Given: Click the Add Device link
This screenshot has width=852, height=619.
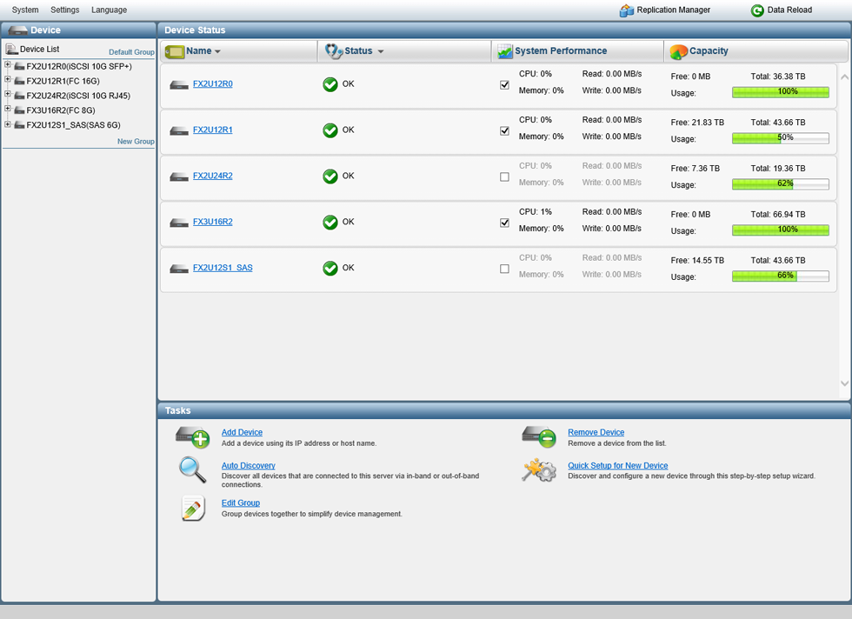Looking at the screenshot, I should [242, 432].
